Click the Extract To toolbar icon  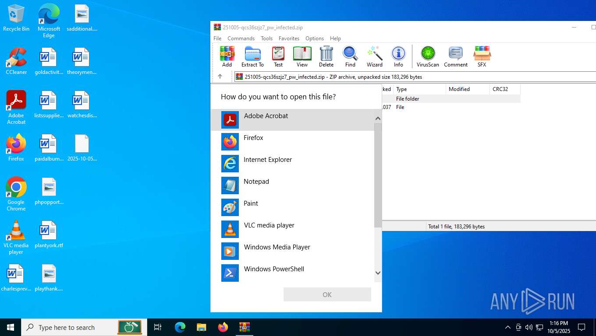[x=252, y=57]
